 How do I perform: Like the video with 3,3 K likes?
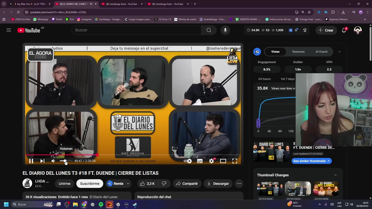(147, 183)
